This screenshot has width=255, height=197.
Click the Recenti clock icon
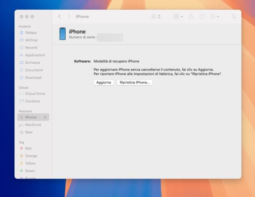(x=21, y=48)
